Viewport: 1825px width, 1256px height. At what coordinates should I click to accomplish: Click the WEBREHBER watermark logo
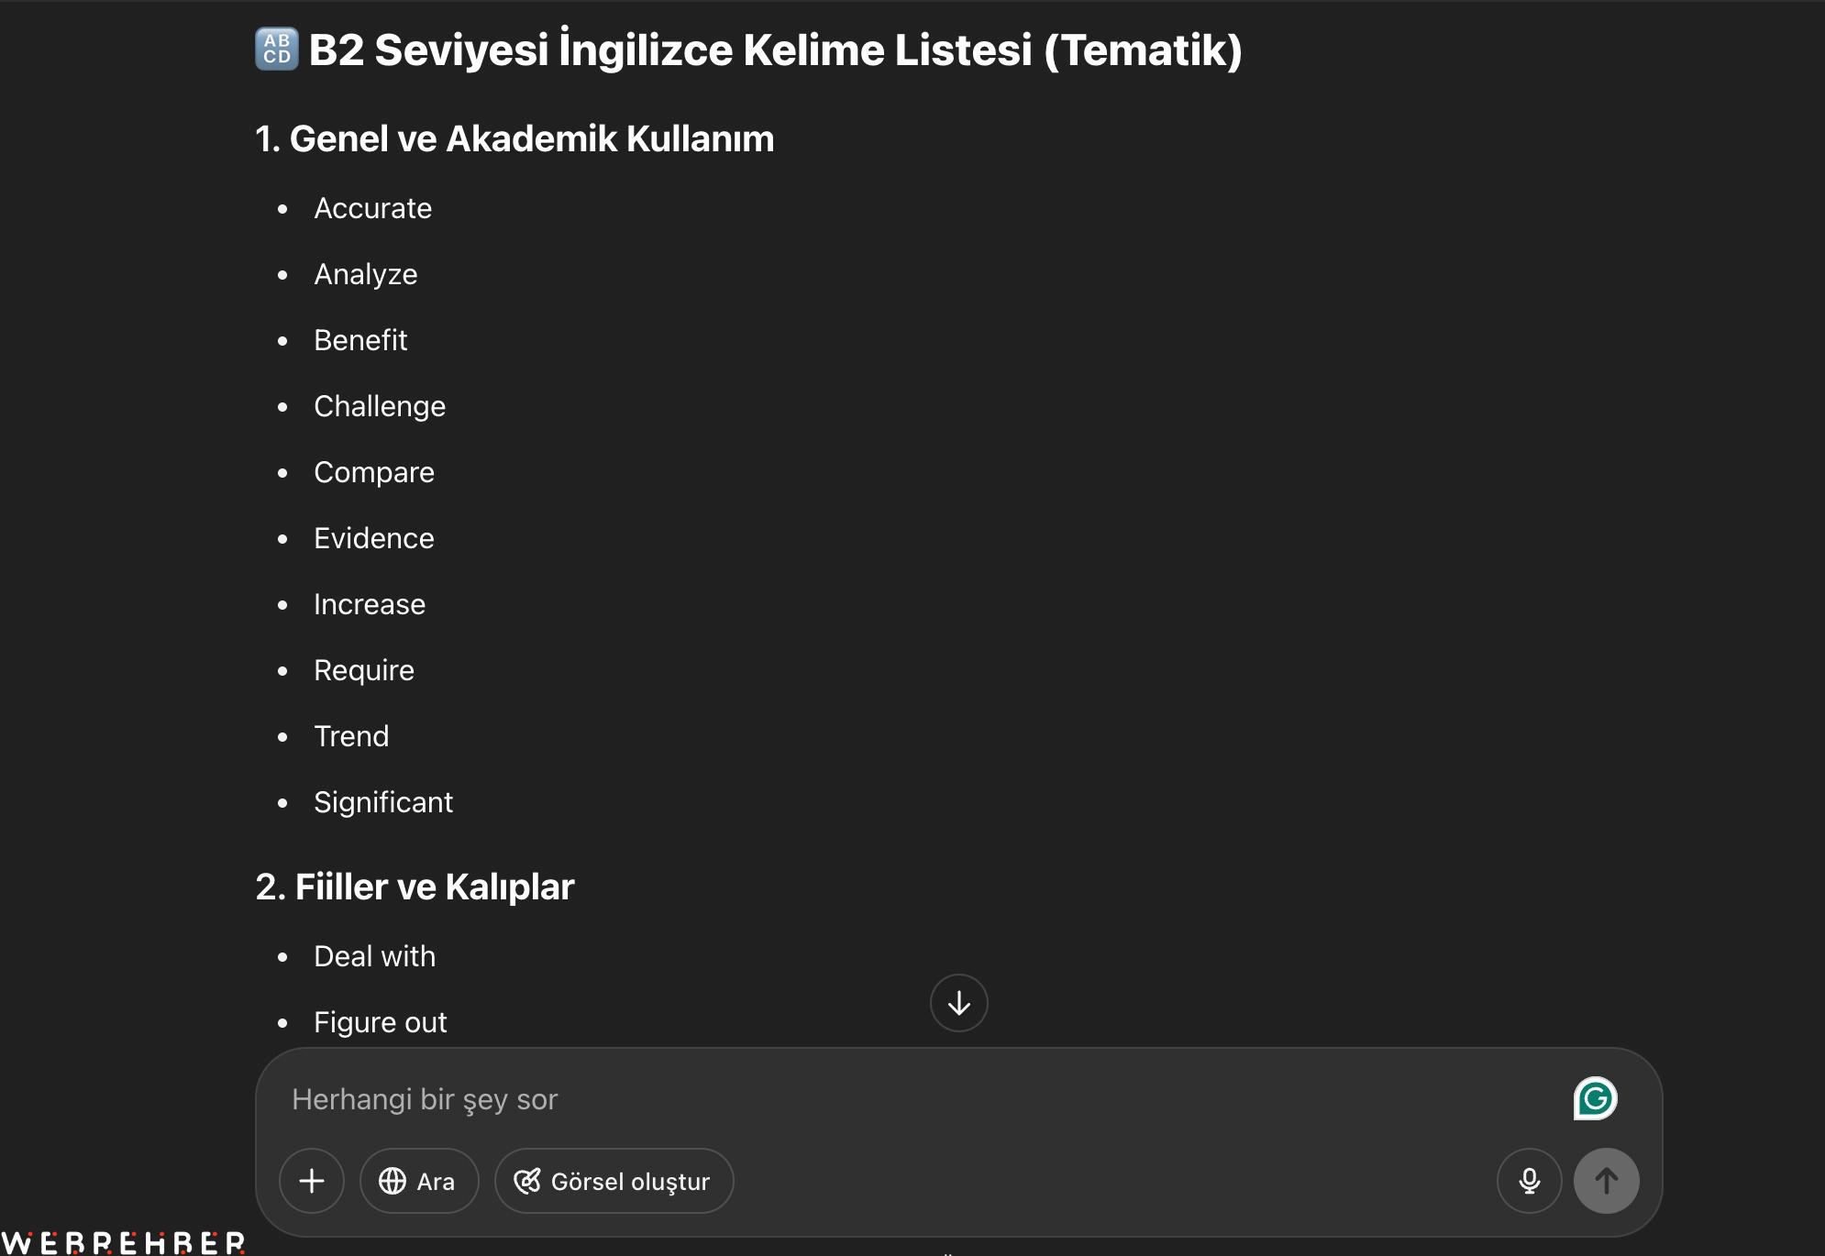tap(123, 1243)
